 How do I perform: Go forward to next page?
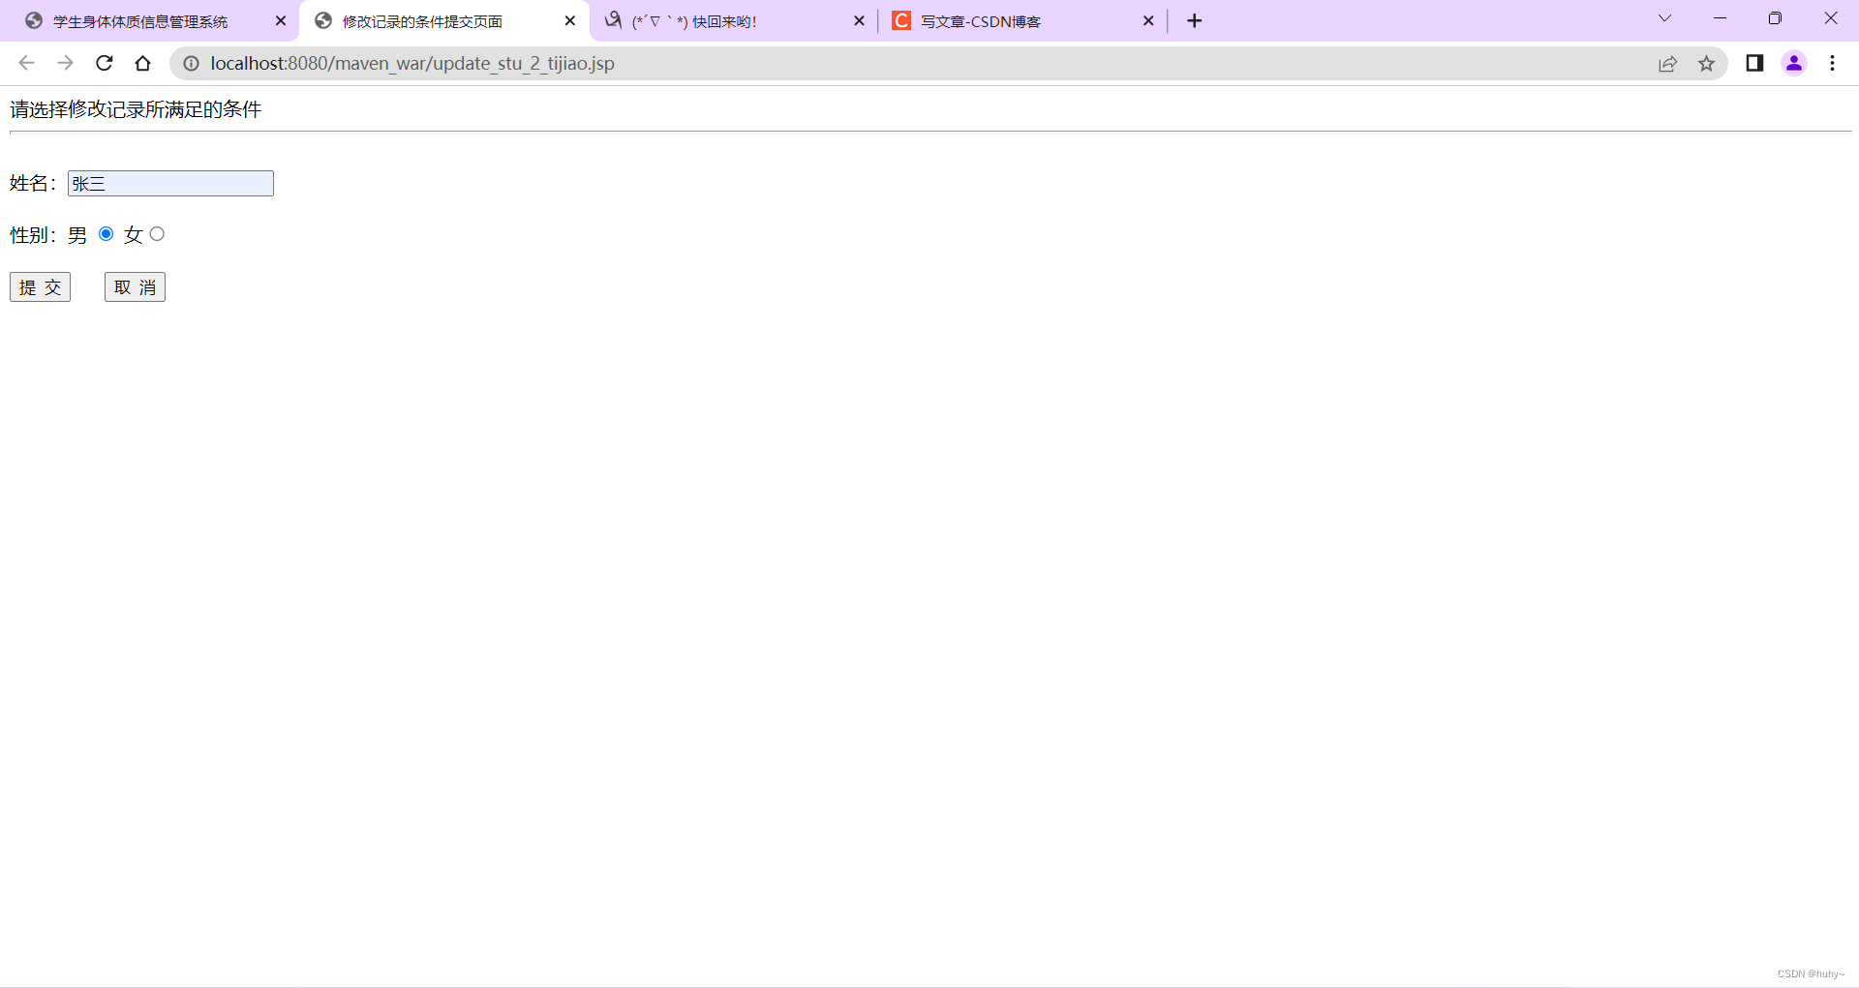[x=65, y=63]
